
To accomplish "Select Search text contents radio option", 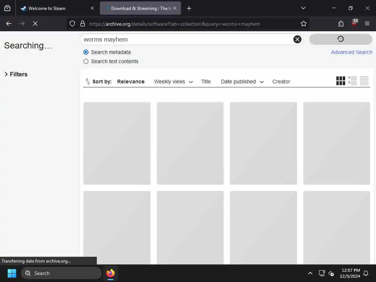I will (x=86, y=61).
